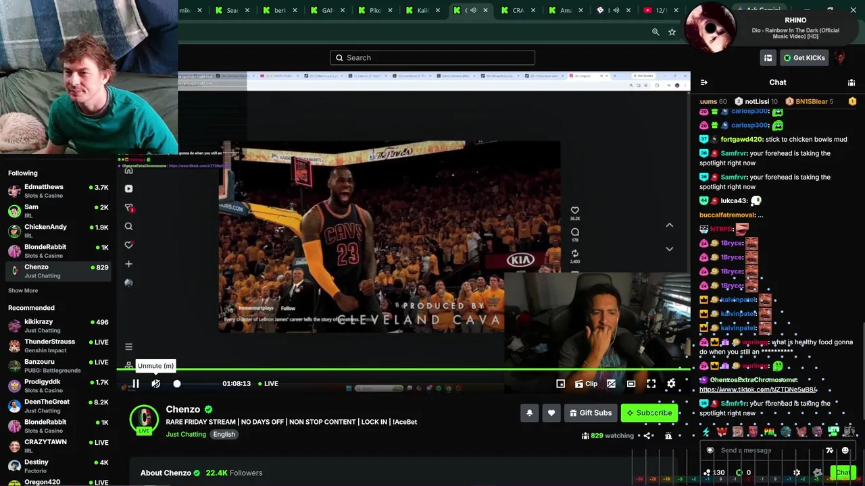This screenshot has width=865, height=486.
Task: Open BlondeRabbit channel in Following list
Action: pos(58,251)
